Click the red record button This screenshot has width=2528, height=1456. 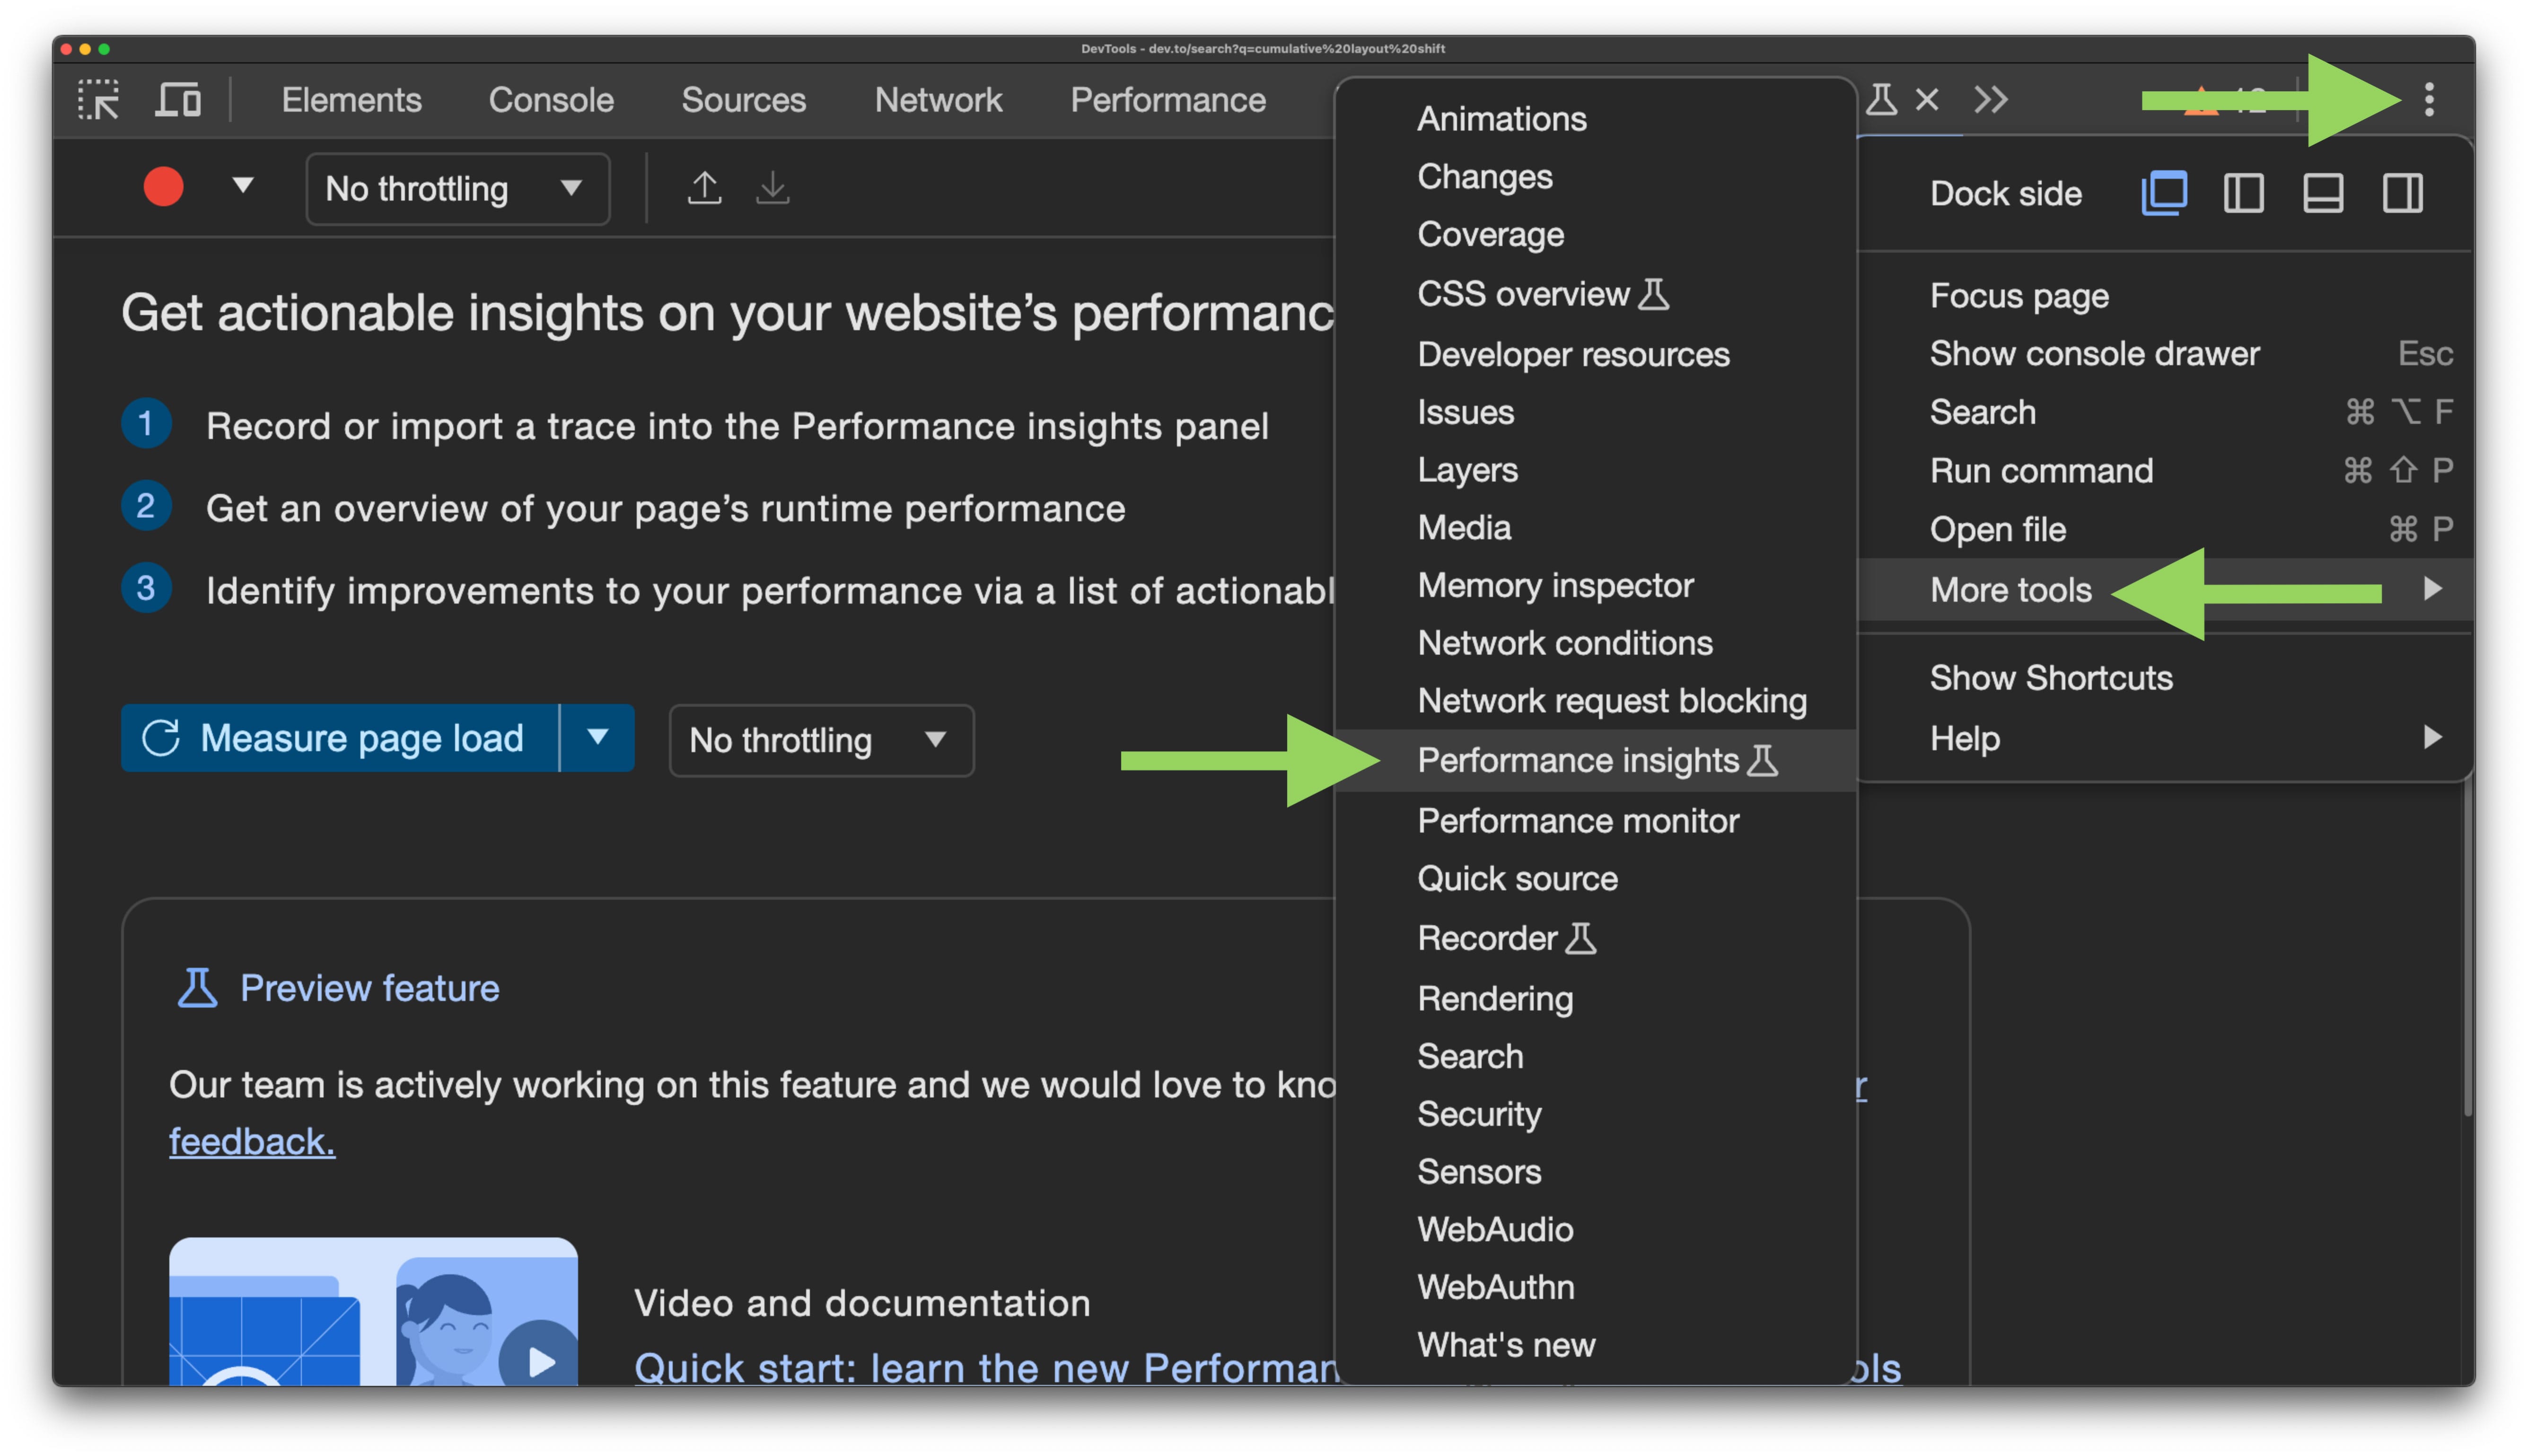coord(163,187)
